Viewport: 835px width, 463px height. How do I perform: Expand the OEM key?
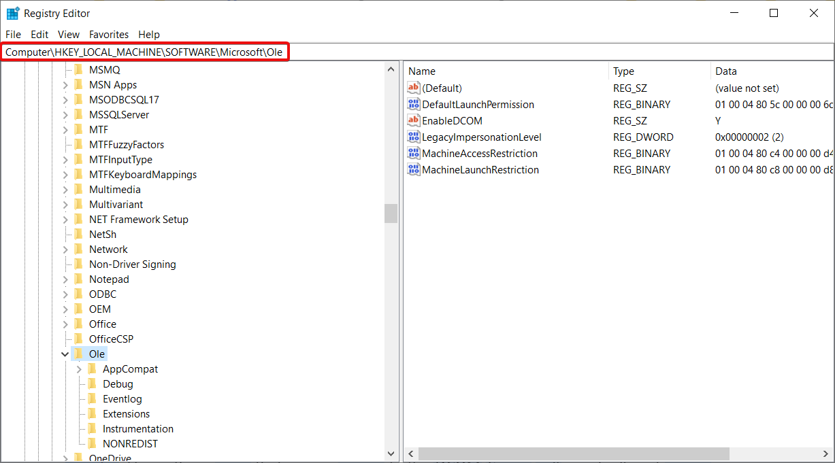[x=65, y=309]
